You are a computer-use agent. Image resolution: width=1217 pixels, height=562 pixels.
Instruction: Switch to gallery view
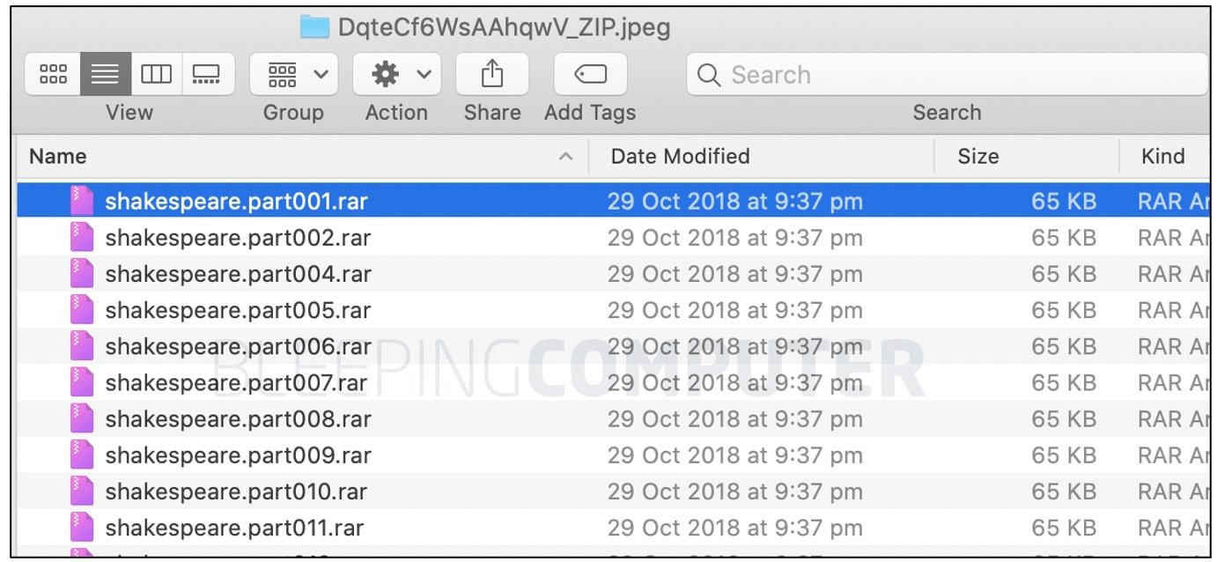[207, 75]
